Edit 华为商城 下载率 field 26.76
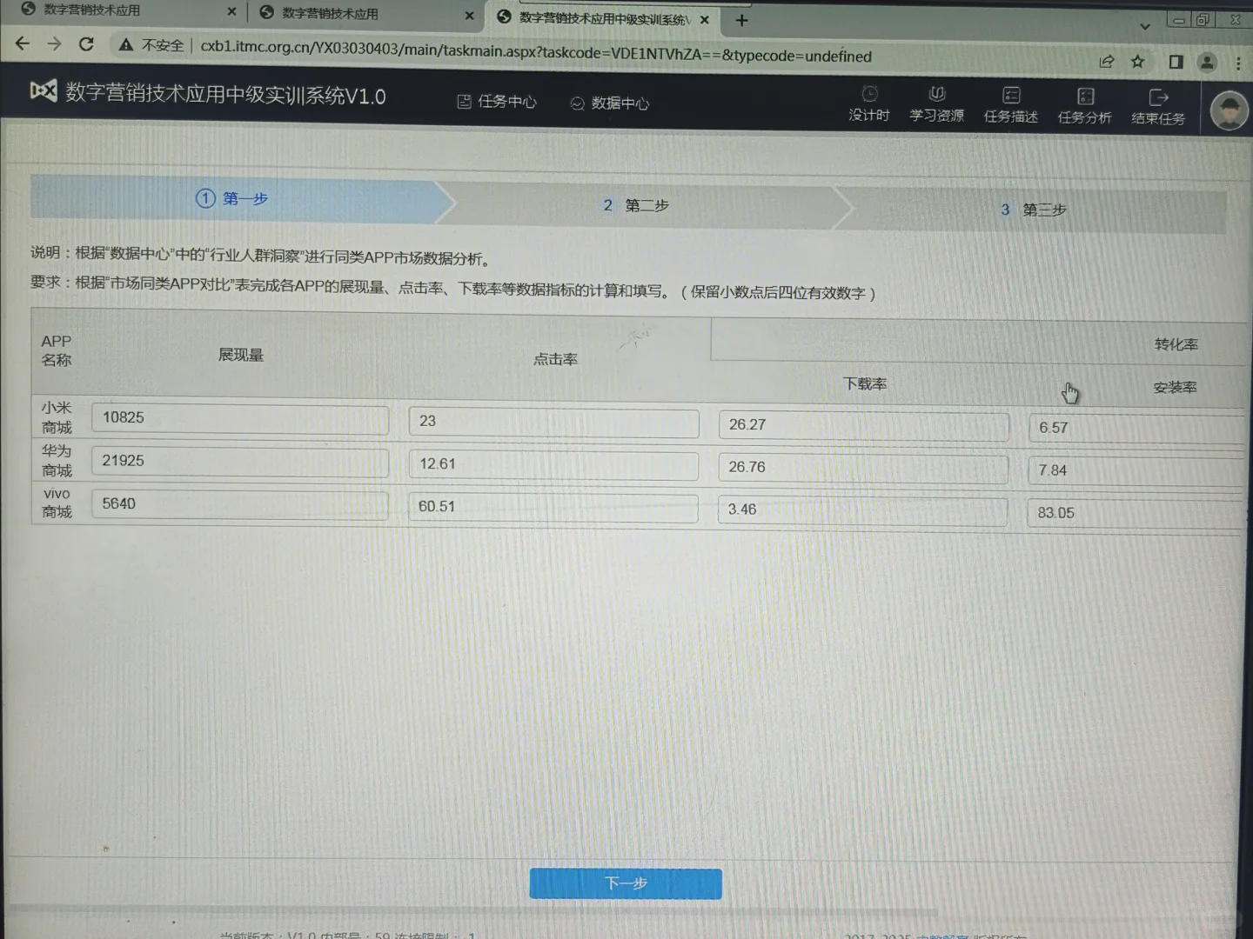This screenshot has height=939, width=1253. click(863, 469)
